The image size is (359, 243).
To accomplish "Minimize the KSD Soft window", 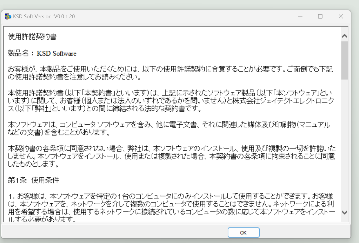I will point(300,16).
